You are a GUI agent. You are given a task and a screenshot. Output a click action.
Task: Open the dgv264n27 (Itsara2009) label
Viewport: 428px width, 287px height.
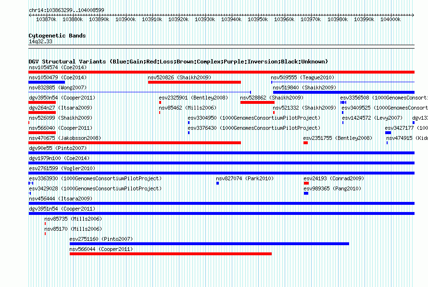[x=61, y=108]
